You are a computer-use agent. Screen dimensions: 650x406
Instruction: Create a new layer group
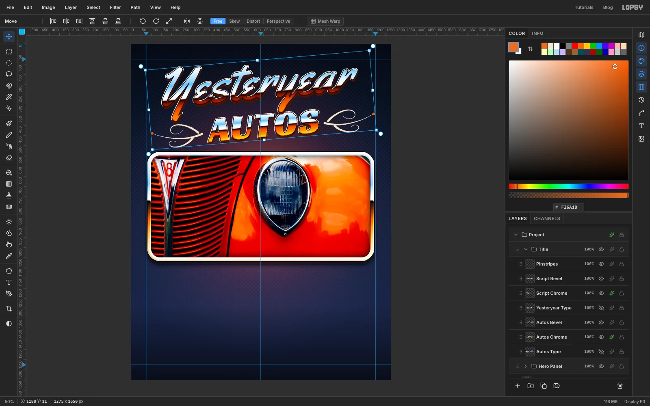531,386
